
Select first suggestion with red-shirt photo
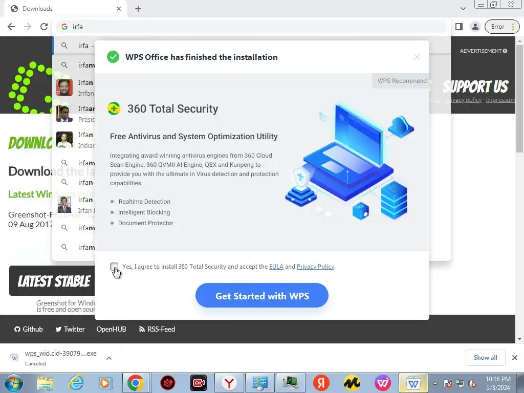[x=74, y=88]
